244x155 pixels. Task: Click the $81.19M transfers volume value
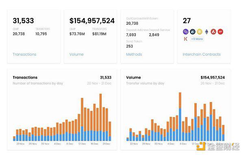(x=99, y=34)
